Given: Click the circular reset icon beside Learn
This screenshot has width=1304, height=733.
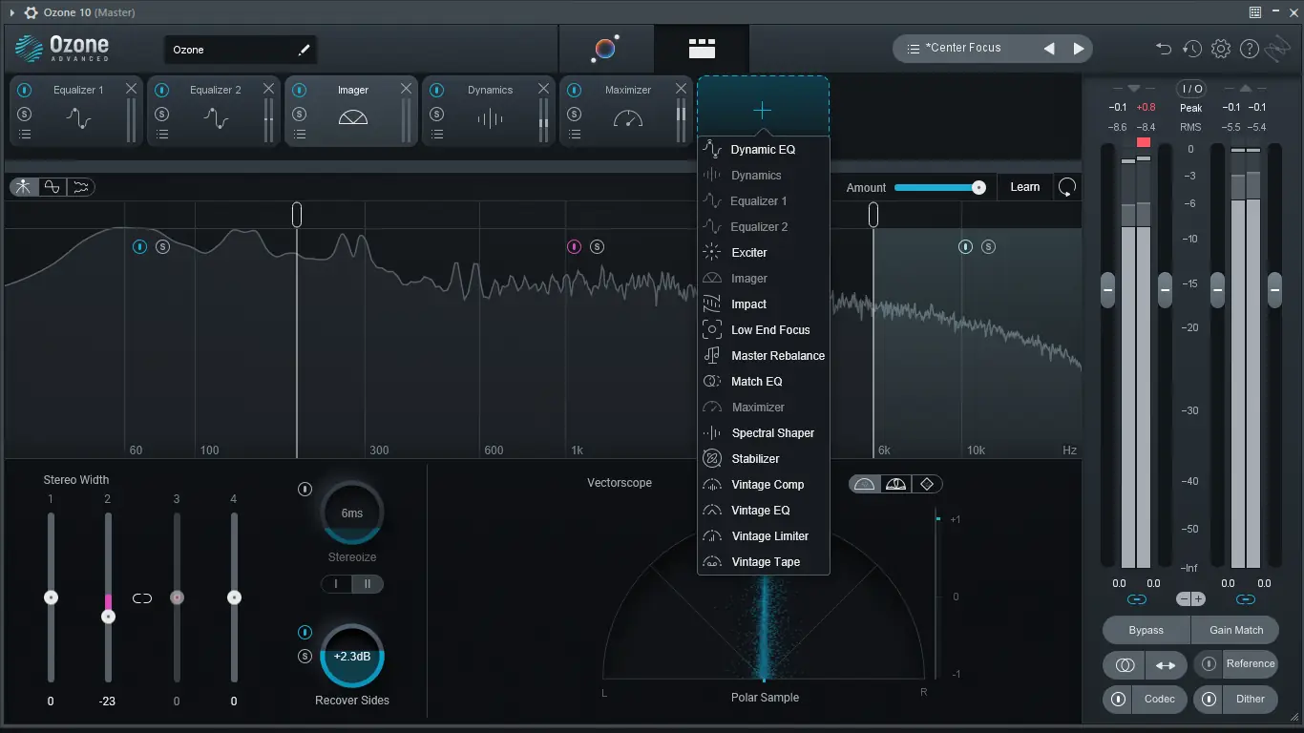Looking at the screenshot, I should point(1067,187).
